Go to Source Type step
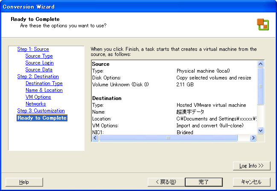This screenshot has width=277, height=191. point(39,56)
